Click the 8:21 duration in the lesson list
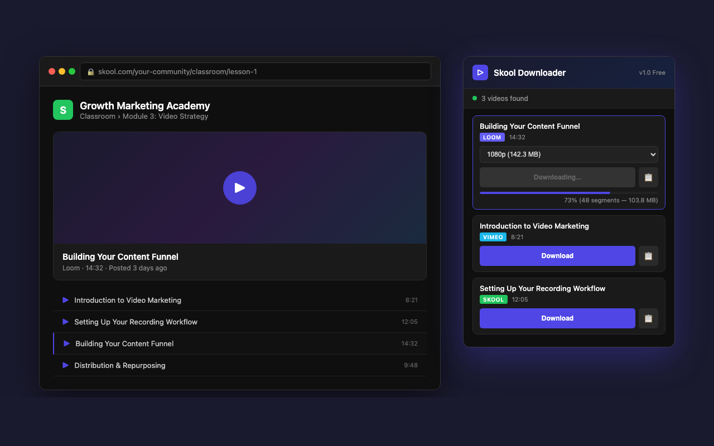Image resolution: width=714 pixels, height=446 pixels. point(412,300)
